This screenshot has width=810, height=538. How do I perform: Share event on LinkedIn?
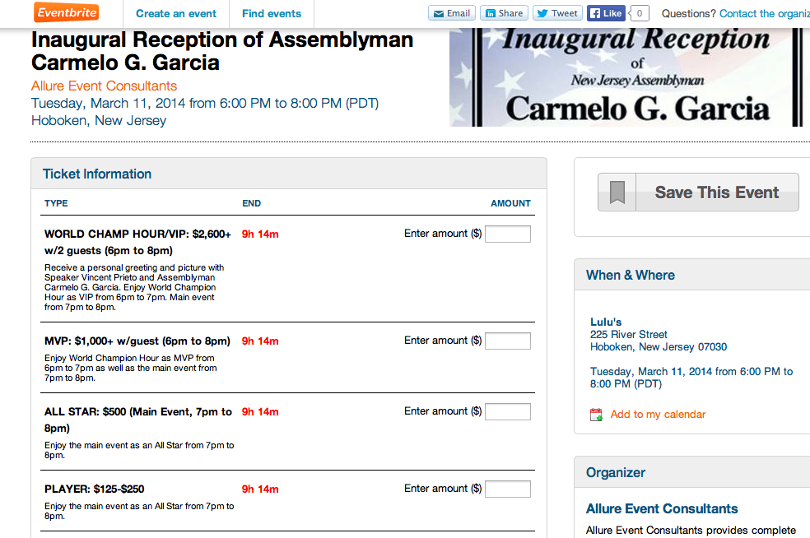pos(504,13)
